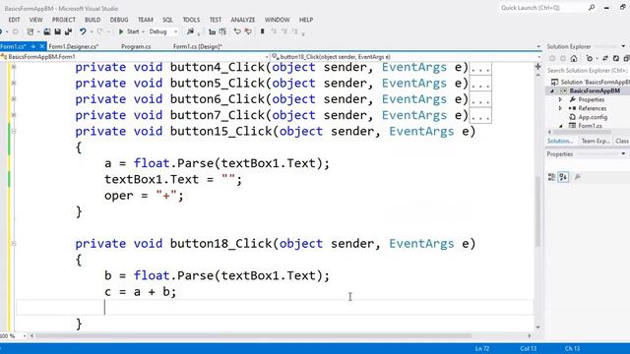630x354 pixels.
Task: Expand the Properties tree node
Action: point(560,99)
